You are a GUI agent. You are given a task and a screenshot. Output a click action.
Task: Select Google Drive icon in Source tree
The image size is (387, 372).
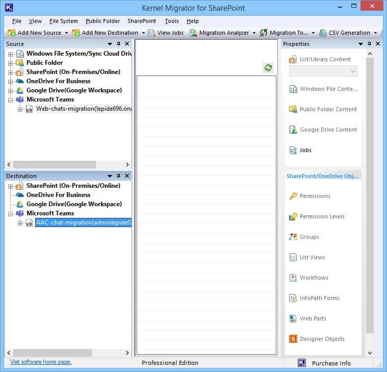coord(20,90)
